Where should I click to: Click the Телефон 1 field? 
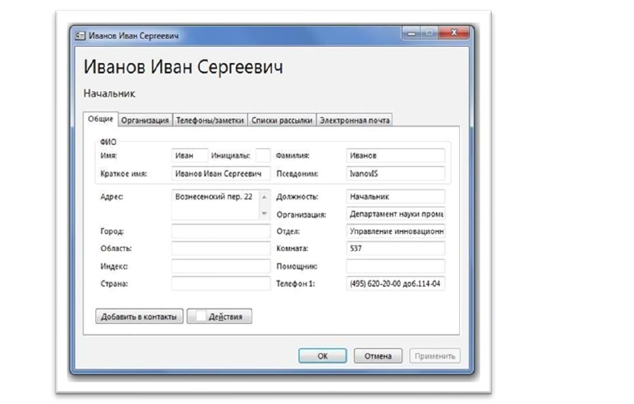[x=395, y=284]
